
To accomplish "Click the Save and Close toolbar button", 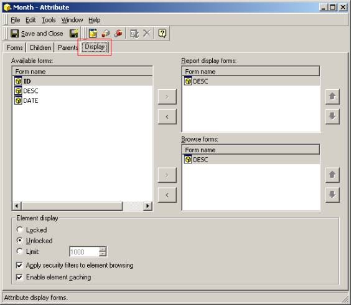I will [x=37, y=34].
